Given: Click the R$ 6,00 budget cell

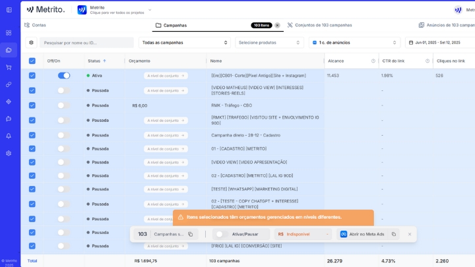Looking at the screenshot, I should click(x=140, y=105).
